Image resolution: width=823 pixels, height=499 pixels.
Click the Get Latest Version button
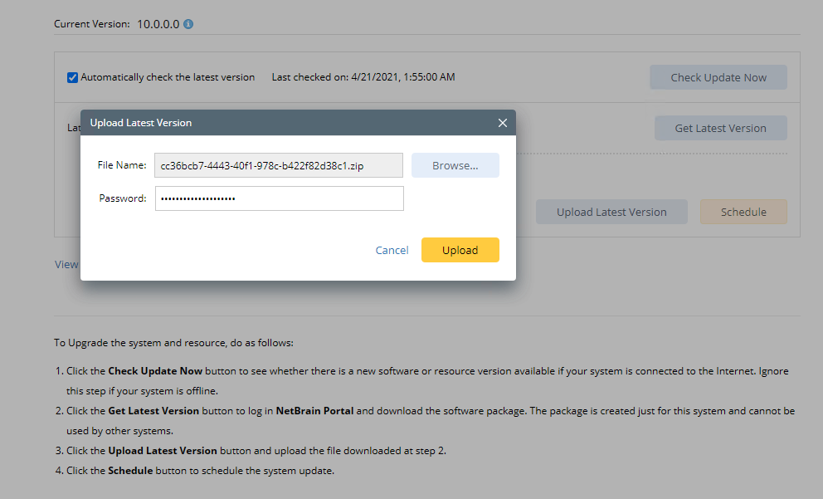(720, 128)
